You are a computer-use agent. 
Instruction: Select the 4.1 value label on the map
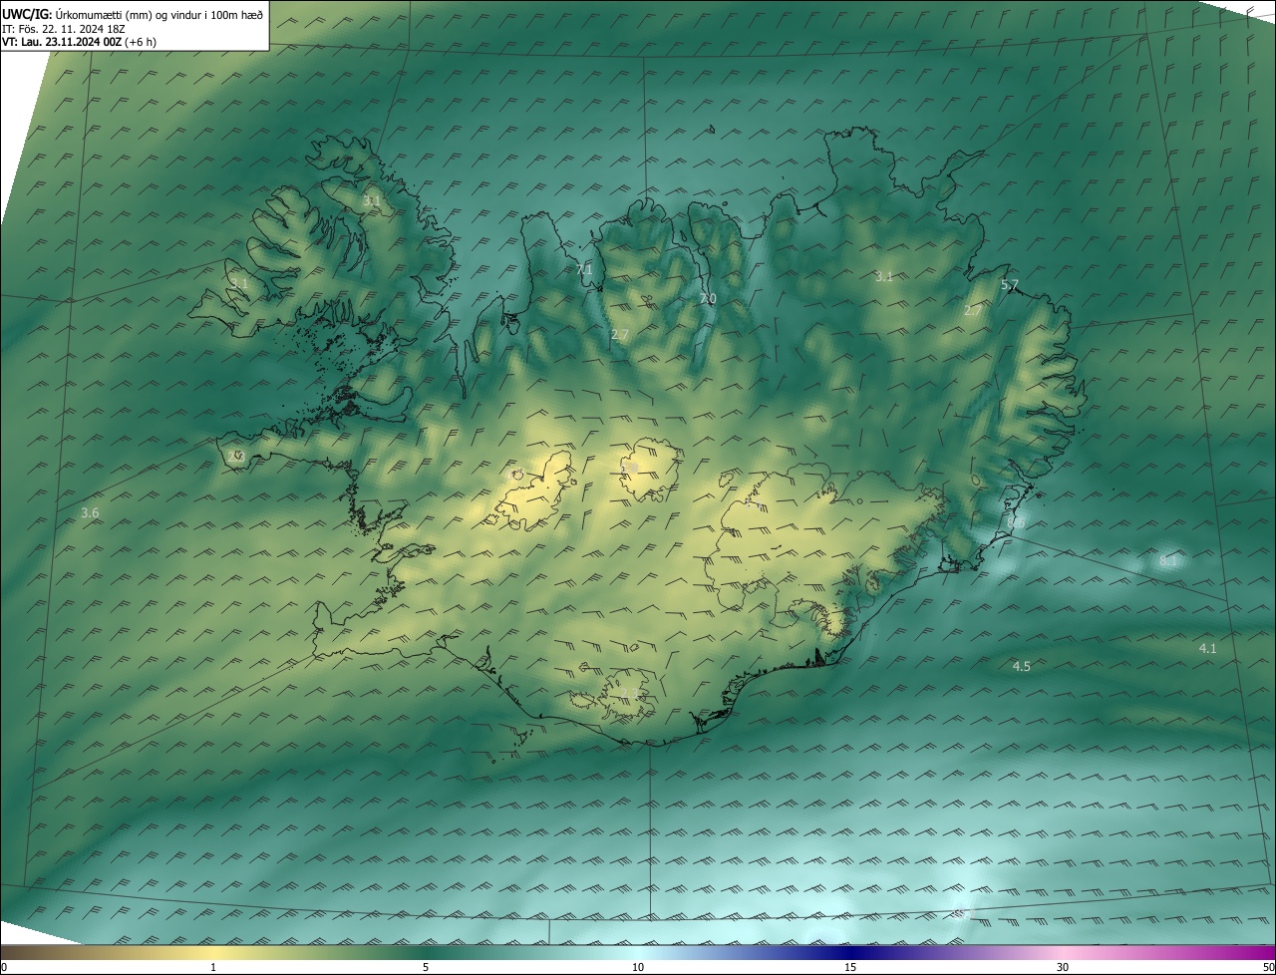(x=1208, y=649)
